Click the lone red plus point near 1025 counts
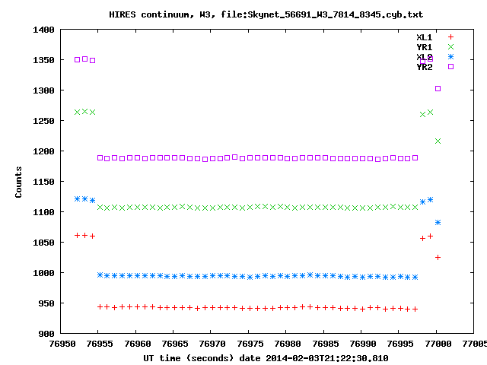The height and width of the screenshot is (365, 487). (x=438, y=258)
